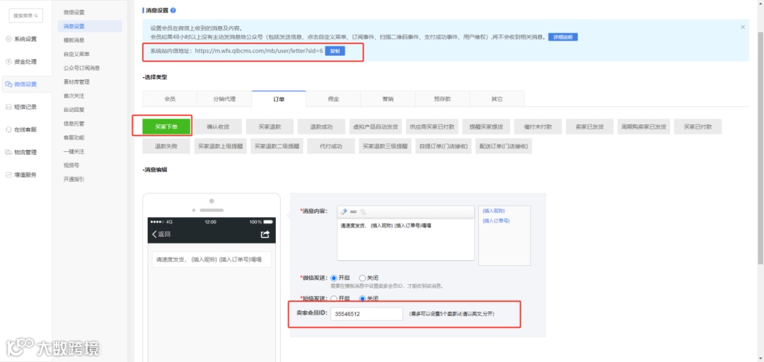Switch to the 预存款 type tab
The width and height of the screenshot is (764, 362).
(x=442, y=99)
